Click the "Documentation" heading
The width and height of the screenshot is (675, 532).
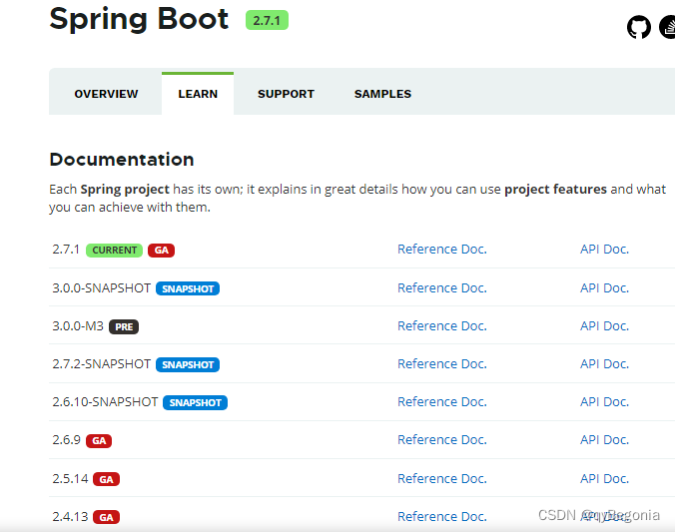(122, 160)
